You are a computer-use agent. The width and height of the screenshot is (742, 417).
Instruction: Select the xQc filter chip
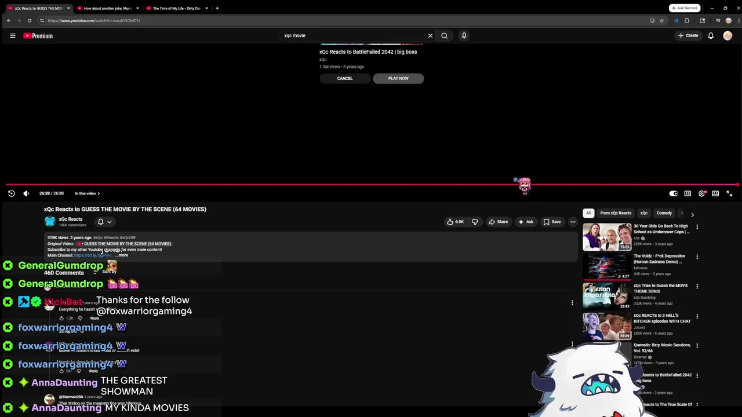pyautogui.click(x=644, y=213)
